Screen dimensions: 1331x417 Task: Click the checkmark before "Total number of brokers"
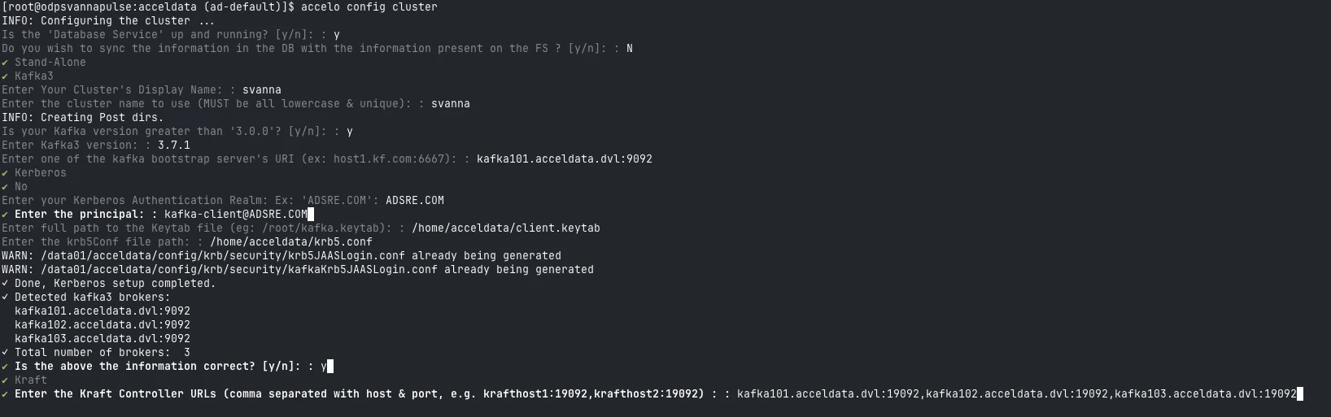tap(5, 353)
